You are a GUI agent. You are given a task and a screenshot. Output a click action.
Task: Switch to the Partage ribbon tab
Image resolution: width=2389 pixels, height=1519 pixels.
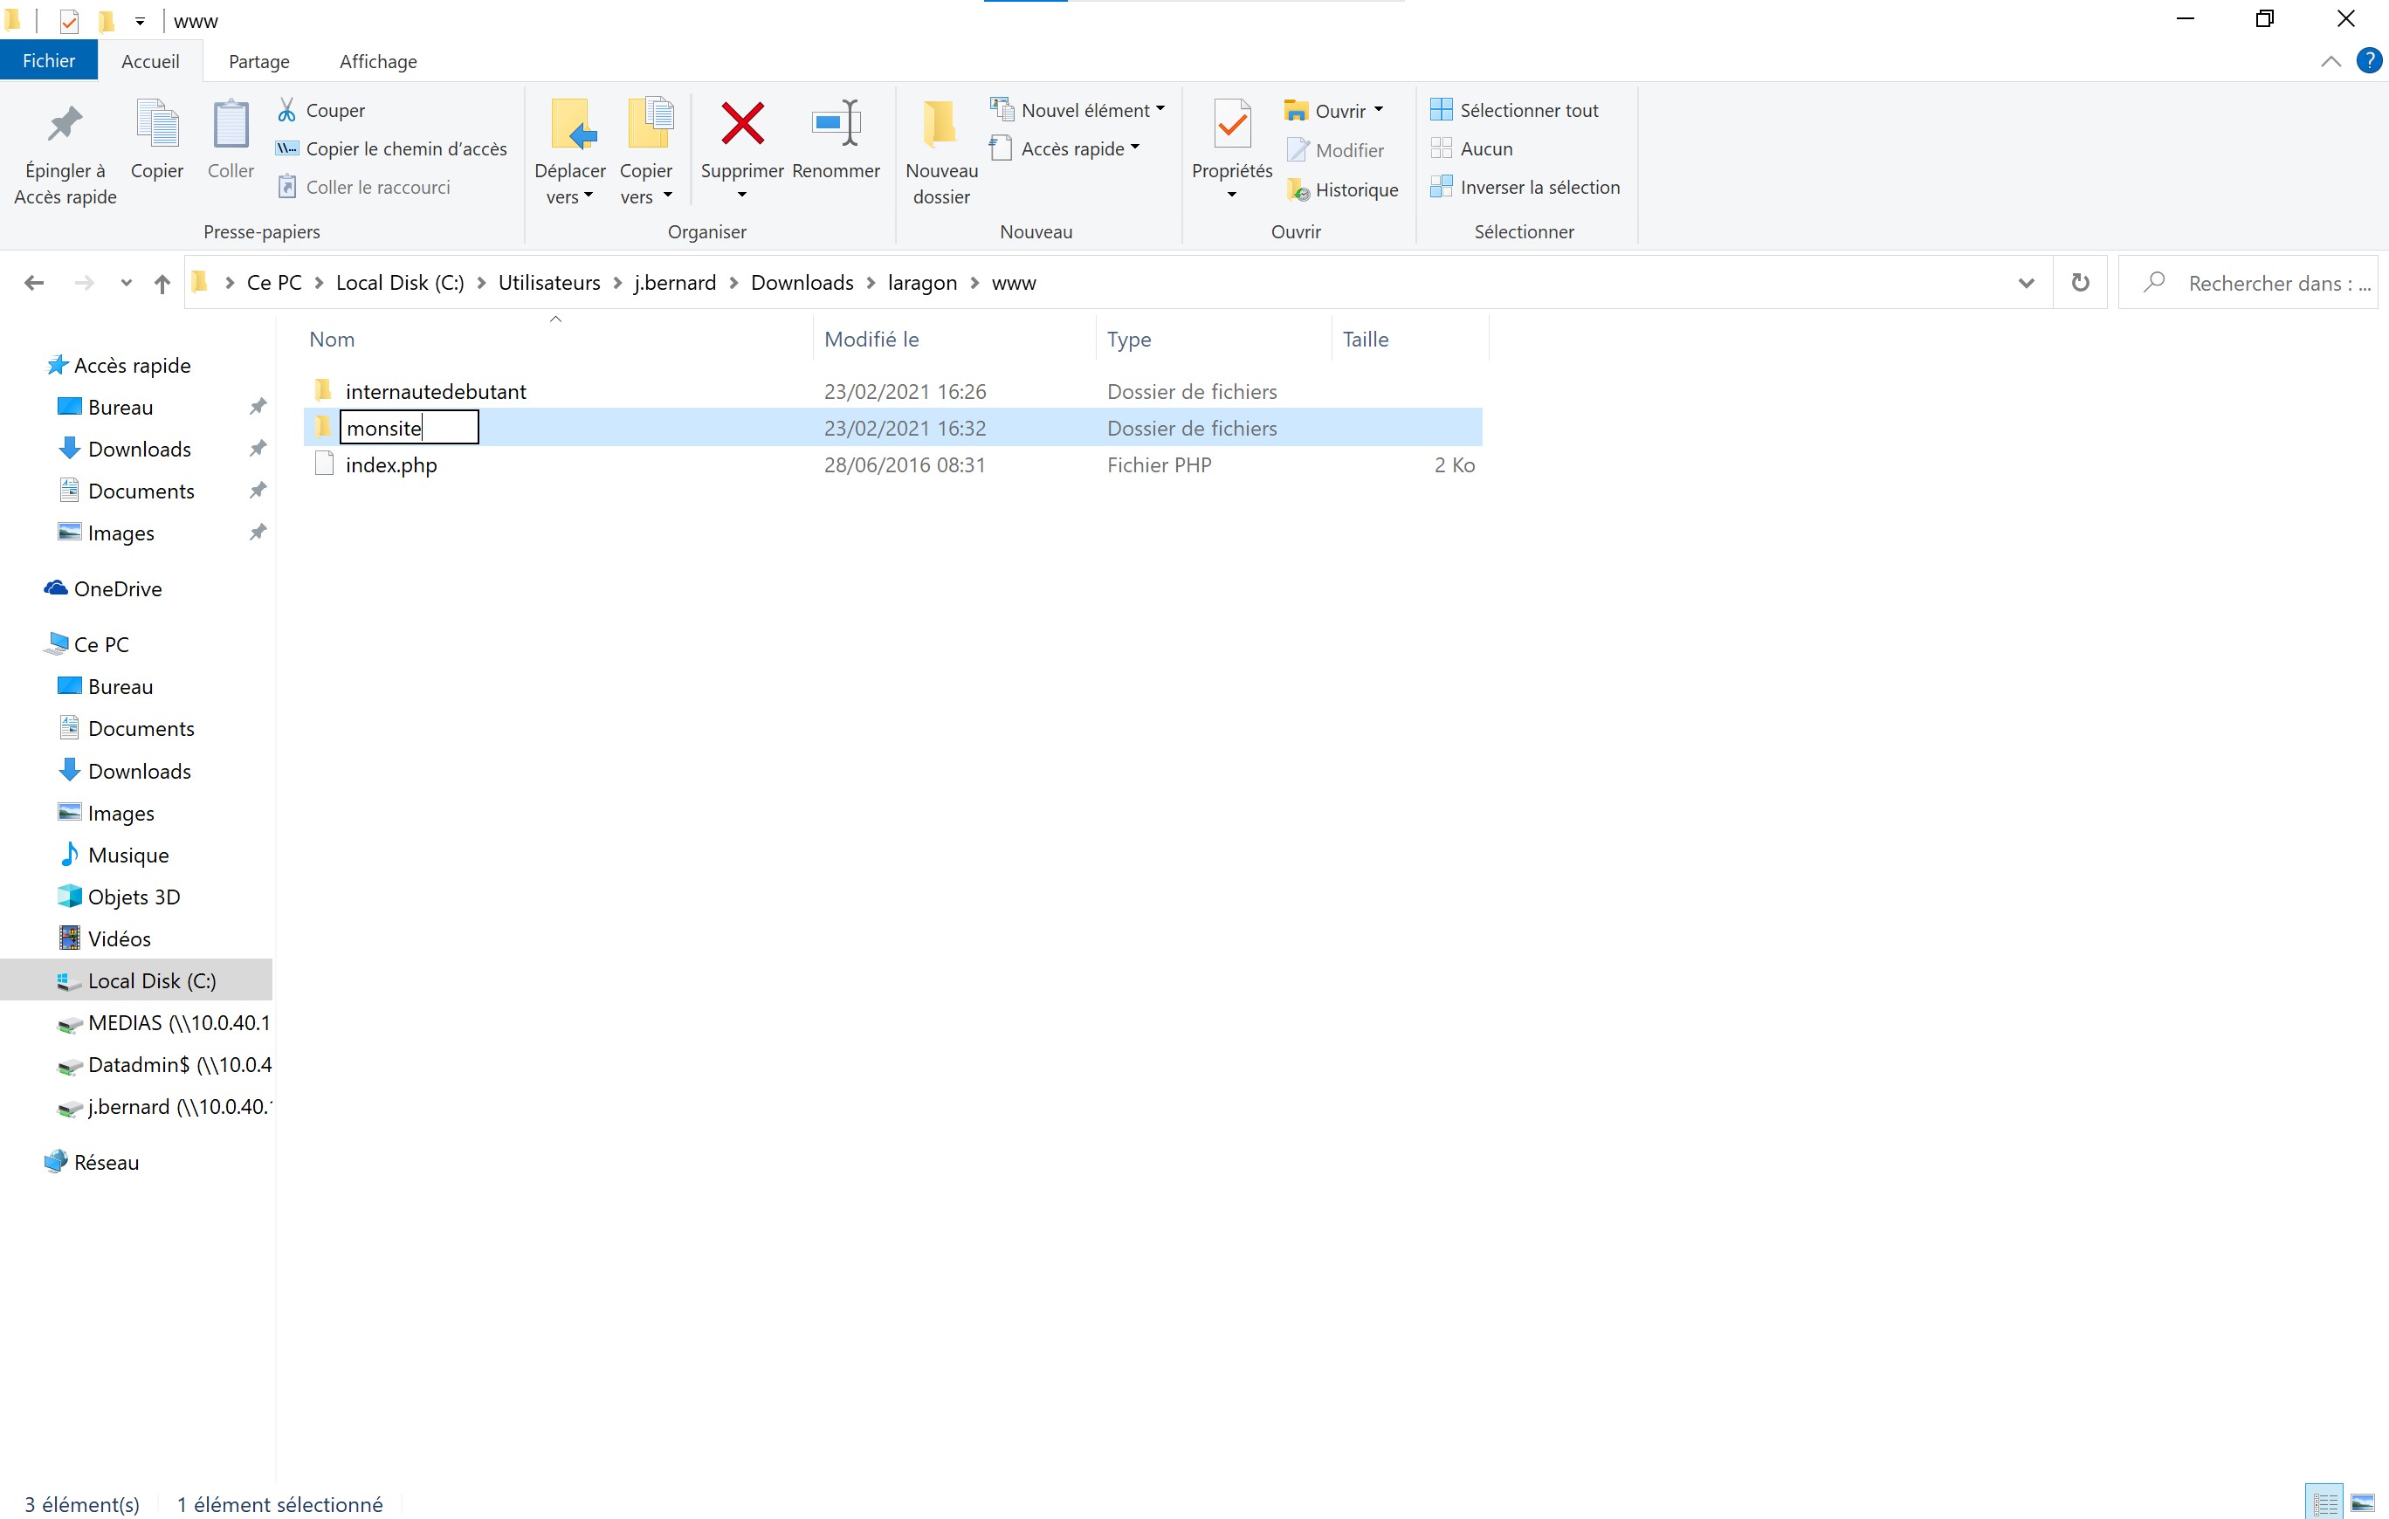259,60
